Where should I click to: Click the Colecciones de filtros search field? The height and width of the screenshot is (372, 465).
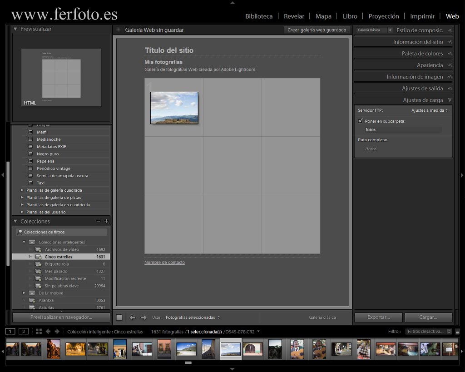click(x=61, y=232)
